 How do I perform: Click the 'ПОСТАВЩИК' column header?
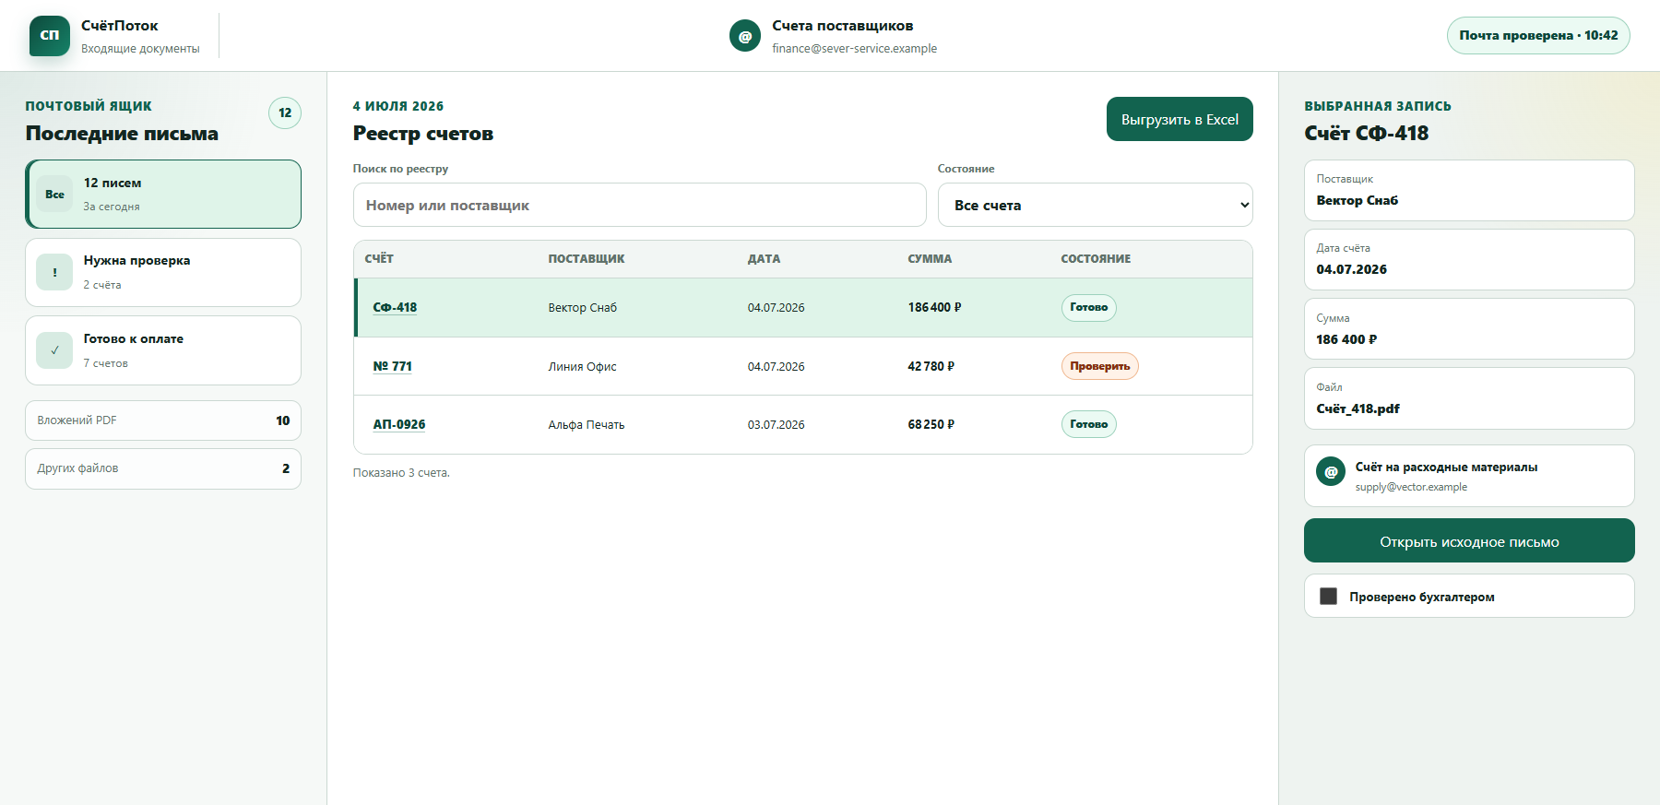[x=587, y=259]
